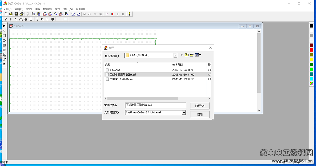Screen dimensions: 316x166
Task: Select the text tool letter A
Action: [4, 65]
